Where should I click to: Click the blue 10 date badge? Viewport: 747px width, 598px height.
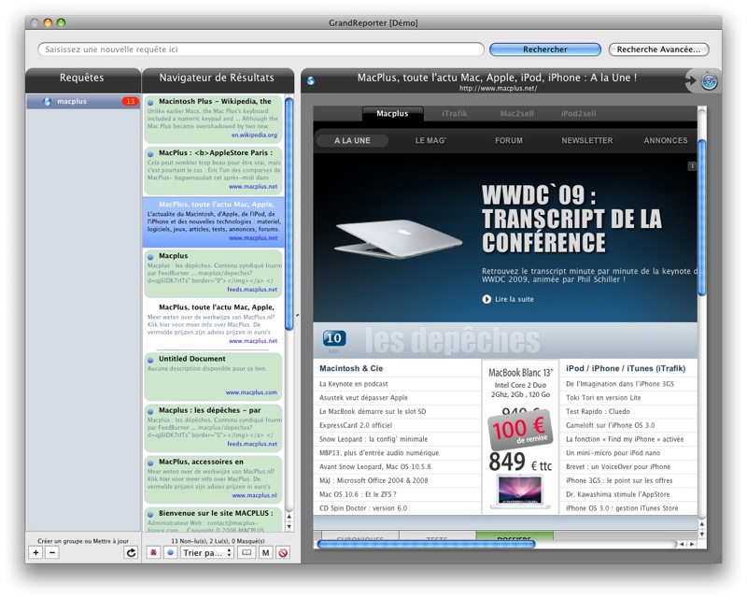pos(333,338)
